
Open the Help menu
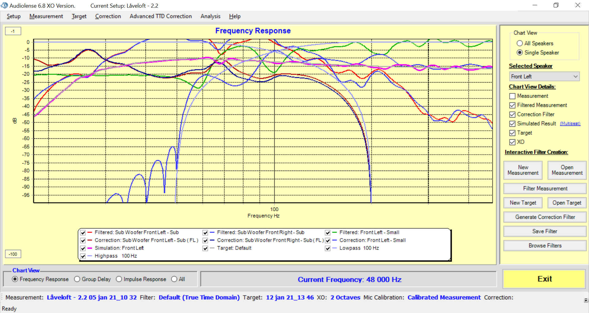click(235, 16)
